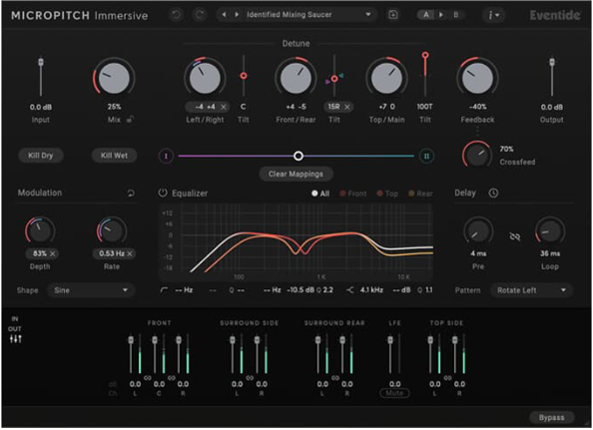Open the delay Pattern dropdown
593x430 pixels.
point(531,290)
